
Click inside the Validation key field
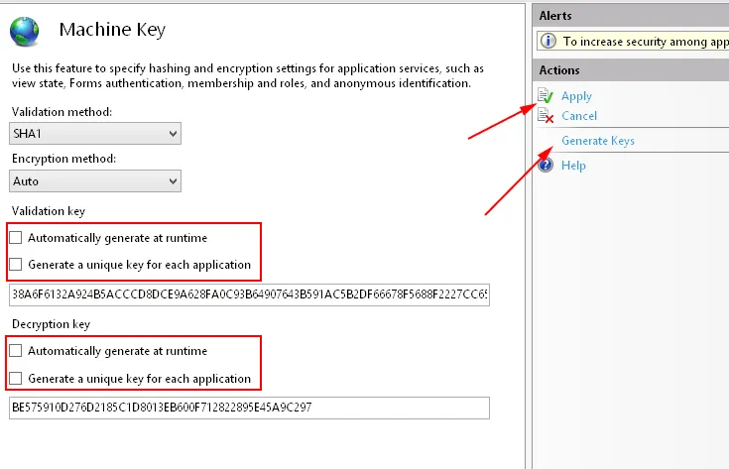click(x=248, y=294)
